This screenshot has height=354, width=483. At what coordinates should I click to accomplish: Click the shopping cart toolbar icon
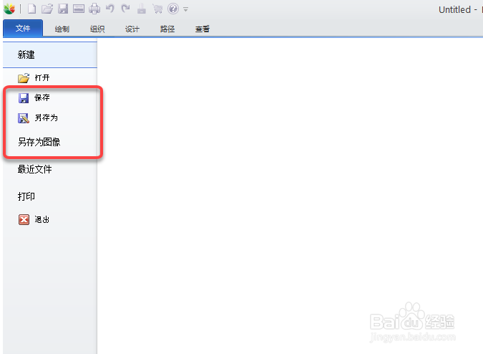tap(157, 9)
